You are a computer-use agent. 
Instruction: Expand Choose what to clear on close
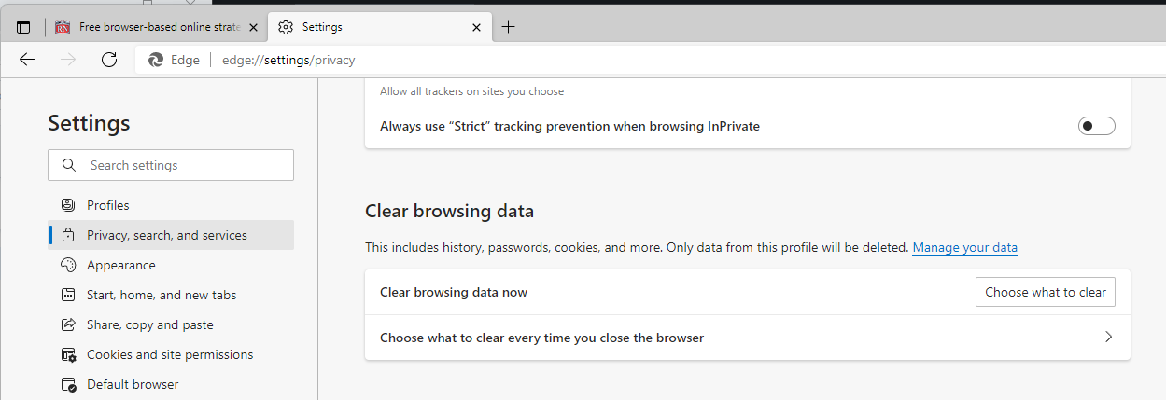coord(748,338)
